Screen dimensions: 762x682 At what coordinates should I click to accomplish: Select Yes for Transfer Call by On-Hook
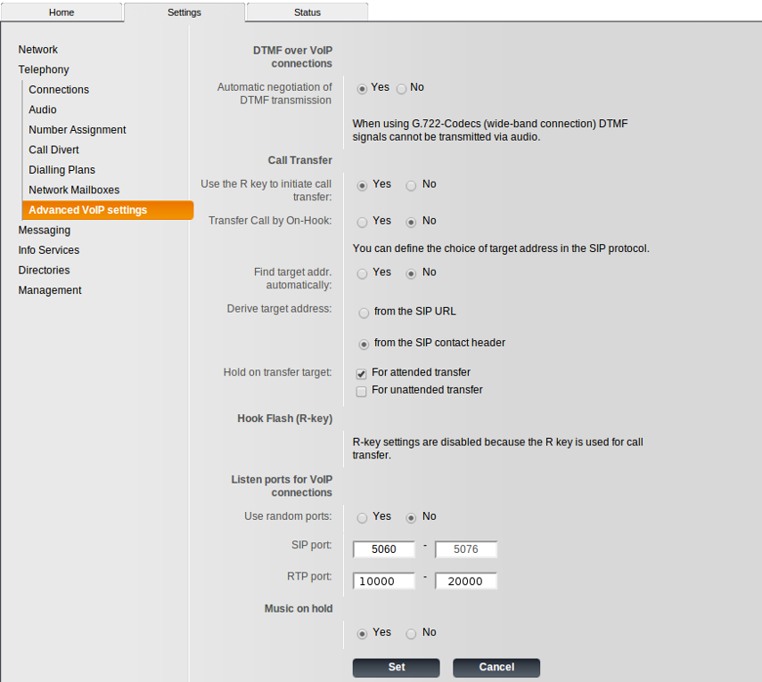pos(362,223)
